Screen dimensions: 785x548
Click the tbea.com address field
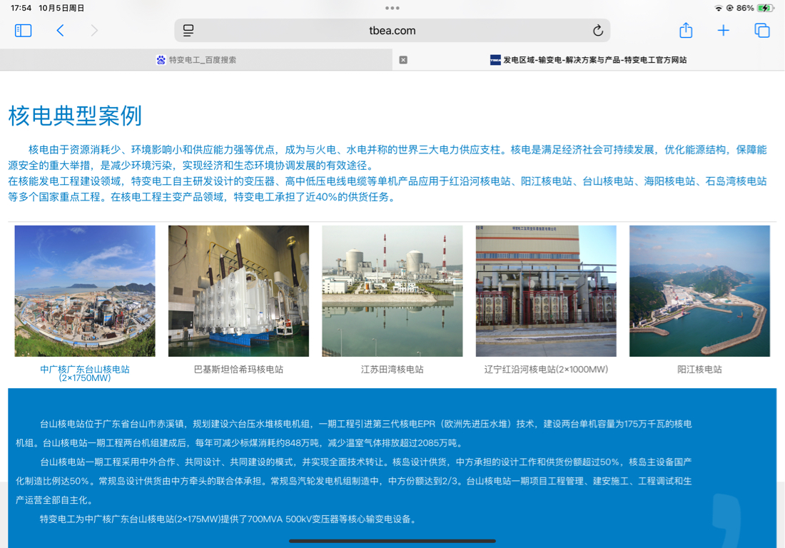392,31
